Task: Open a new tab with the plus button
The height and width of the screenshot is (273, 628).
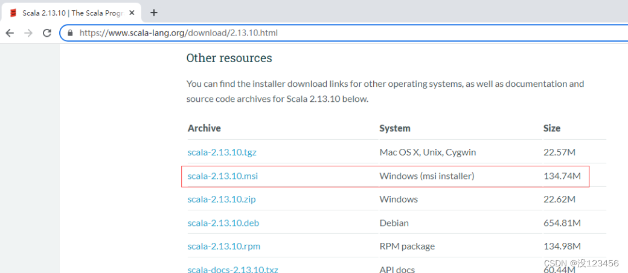Action: click(x=154, y=13)
